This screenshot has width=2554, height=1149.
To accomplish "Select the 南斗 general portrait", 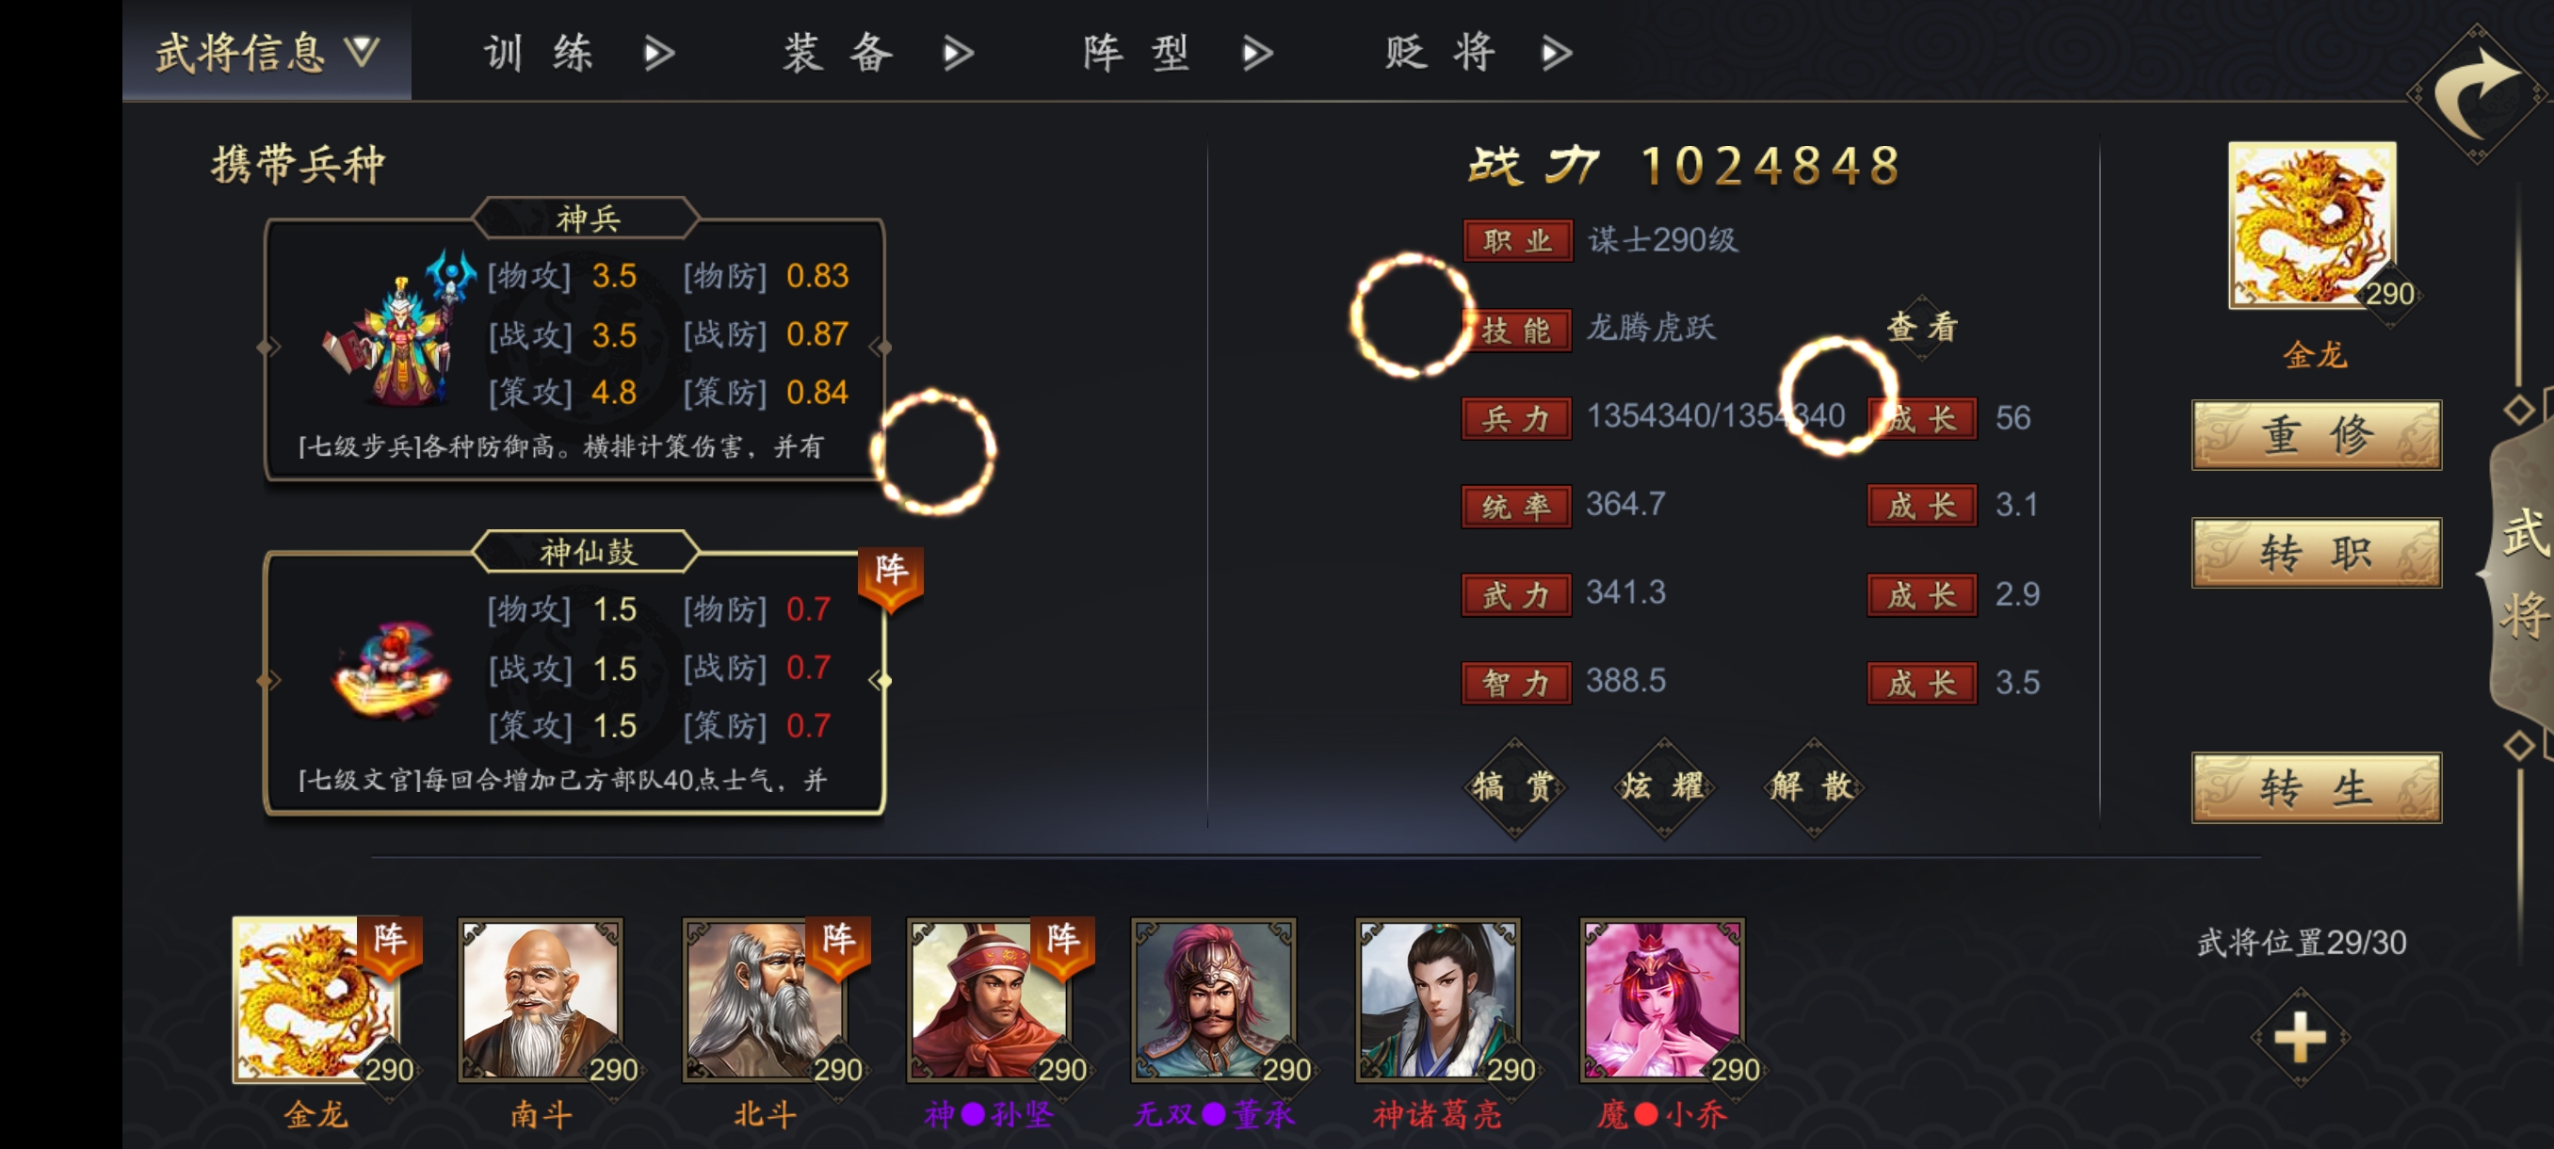I will pyautogui.click(x=542, y=998).
